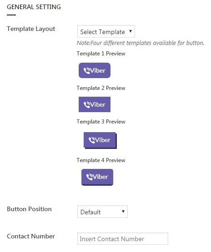
Task: Click the Template 2 square Viber button
Action: (95, 104)
